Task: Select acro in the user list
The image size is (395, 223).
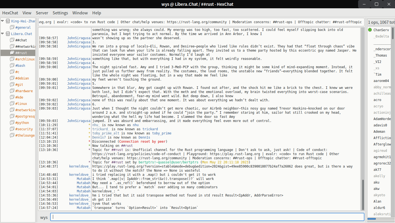Action: (x=377, y=100)
